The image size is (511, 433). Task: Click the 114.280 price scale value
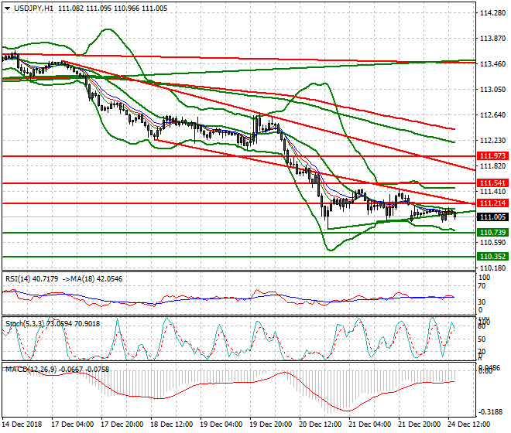click(x=493, y=12)
